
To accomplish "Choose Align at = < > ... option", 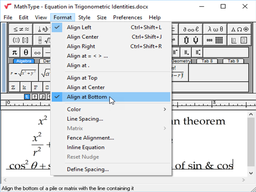I will tap(111, 56).
